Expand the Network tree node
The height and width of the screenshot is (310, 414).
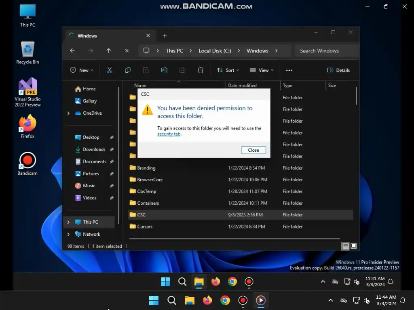tap(69, 235)
